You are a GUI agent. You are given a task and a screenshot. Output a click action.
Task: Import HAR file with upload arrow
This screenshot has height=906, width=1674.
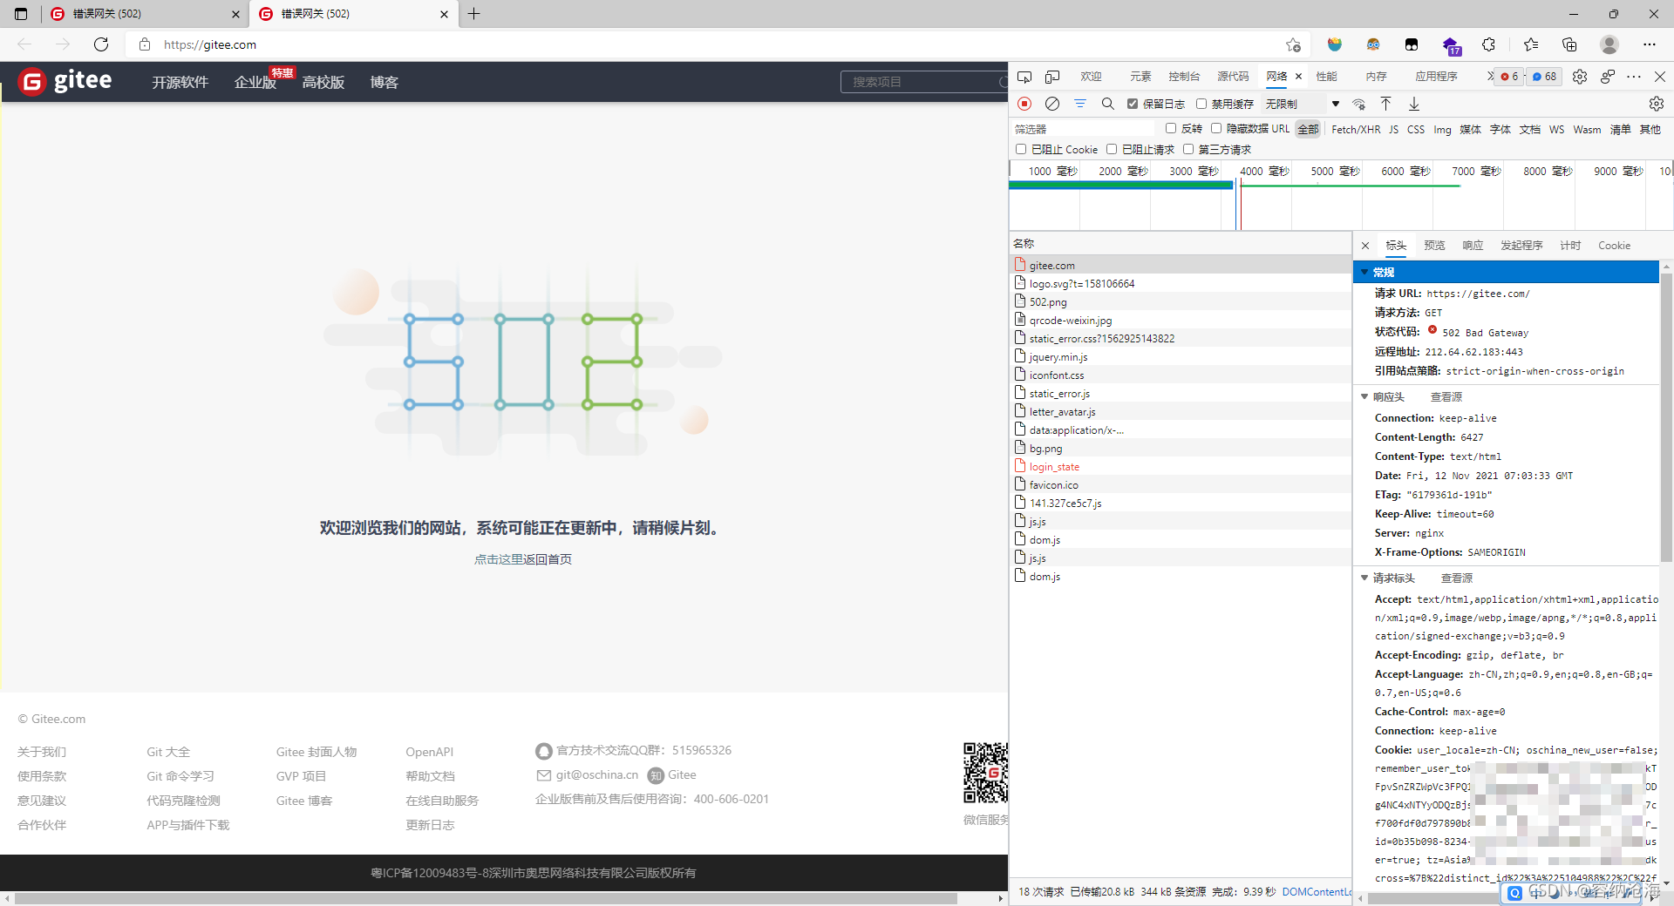(1385, 104)
